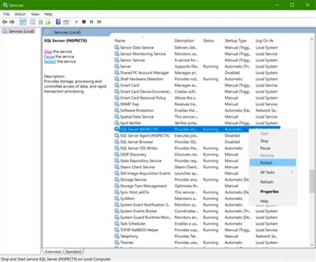Select the System Events Broker row
The image size is (316, 262).
click(197, 211)
